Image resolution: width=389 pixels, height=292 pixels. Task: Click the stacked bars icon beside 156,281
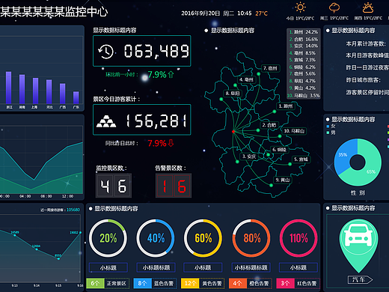106,121
